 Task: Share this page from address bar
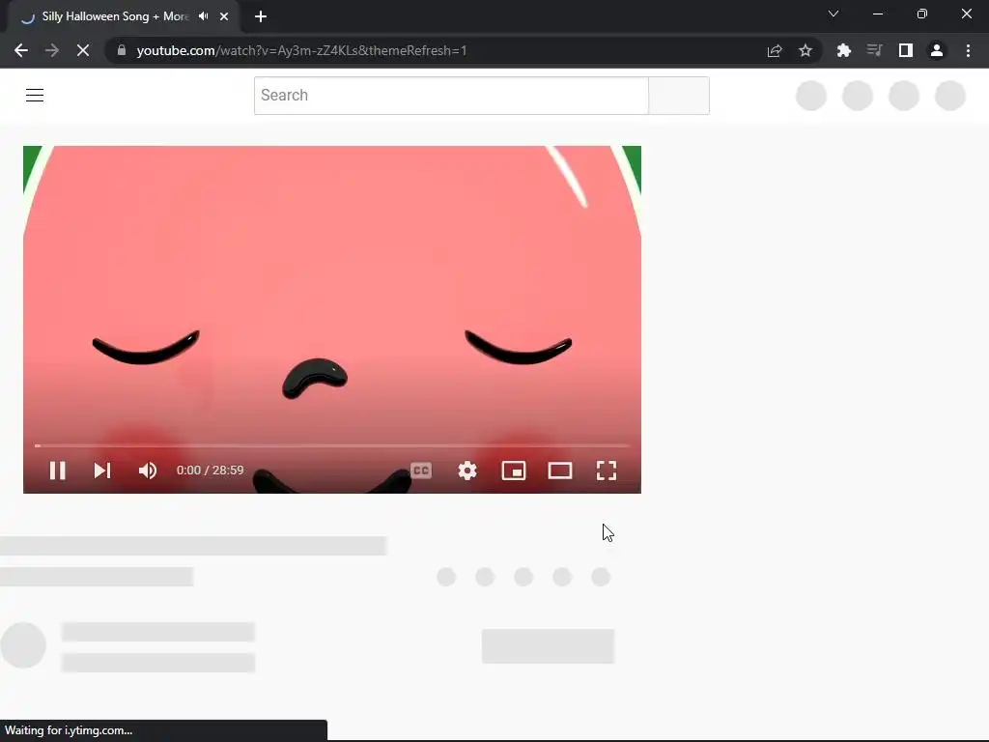(x=775, y=50)
